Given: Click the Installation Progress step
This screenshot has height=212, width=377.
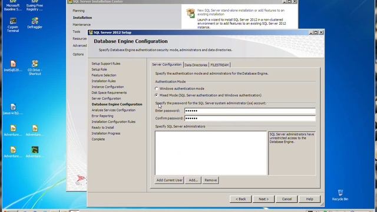Looking at the screenshot, I should pyautogui.click(x=106, y=133).
